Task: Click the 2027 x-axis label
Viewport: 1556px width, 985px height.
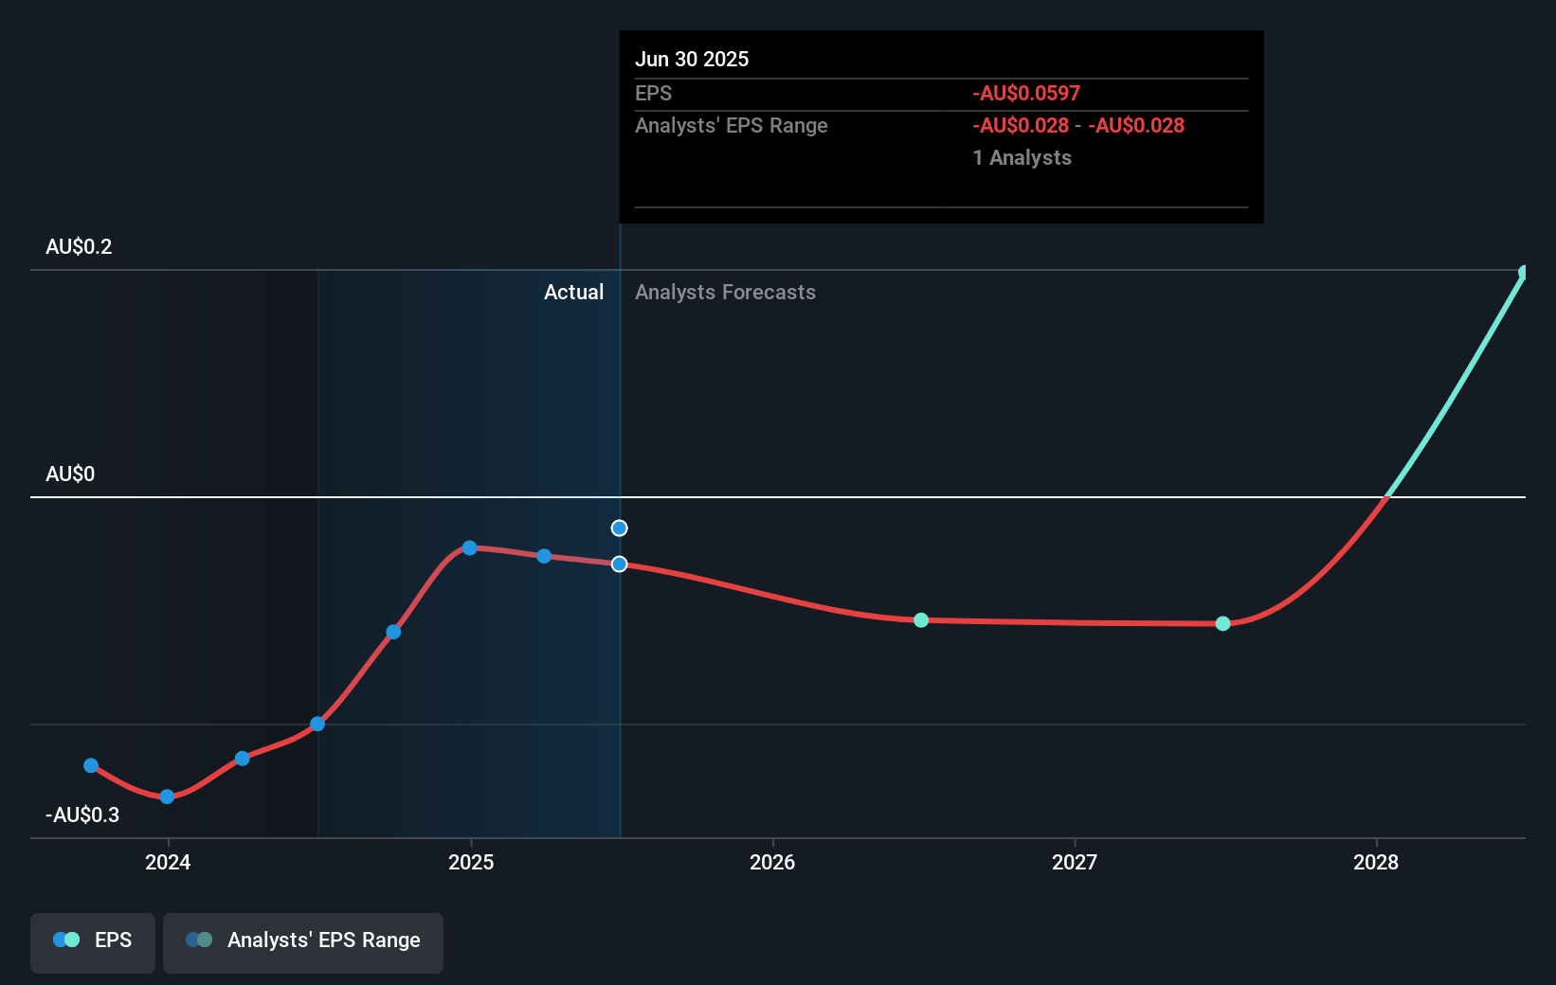Action: (1075, 862)
